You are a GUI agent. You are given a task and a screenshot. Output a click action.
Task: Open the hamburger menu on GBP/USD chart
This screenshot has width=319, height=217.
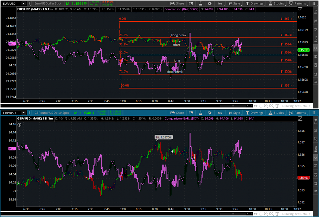pyautogui.click(x=314, y=113)
